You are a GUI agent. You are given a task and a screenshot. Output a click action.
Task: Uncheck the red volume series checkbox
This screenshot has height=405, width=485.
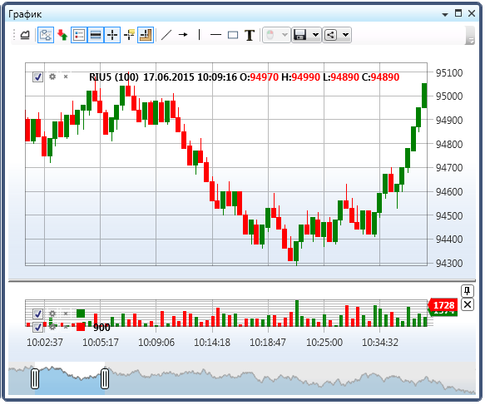pyautogui.click(x=37, y=327)
